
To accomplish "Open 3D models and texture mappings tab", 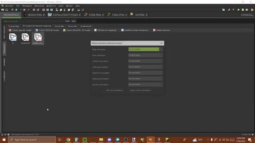I will pos(37,26).
